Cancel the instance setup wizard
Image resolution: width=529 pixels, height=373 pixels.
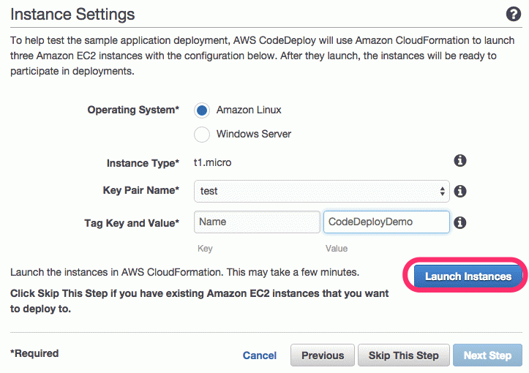(x=260, y=355)
